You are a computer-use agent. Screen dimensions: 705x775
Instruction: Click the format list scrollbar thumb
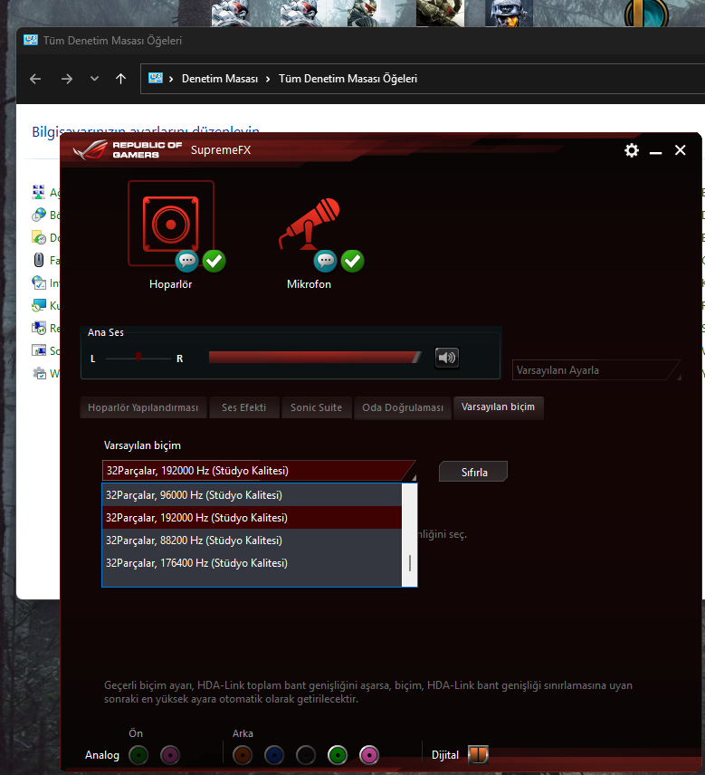click(x=410, y=563)
